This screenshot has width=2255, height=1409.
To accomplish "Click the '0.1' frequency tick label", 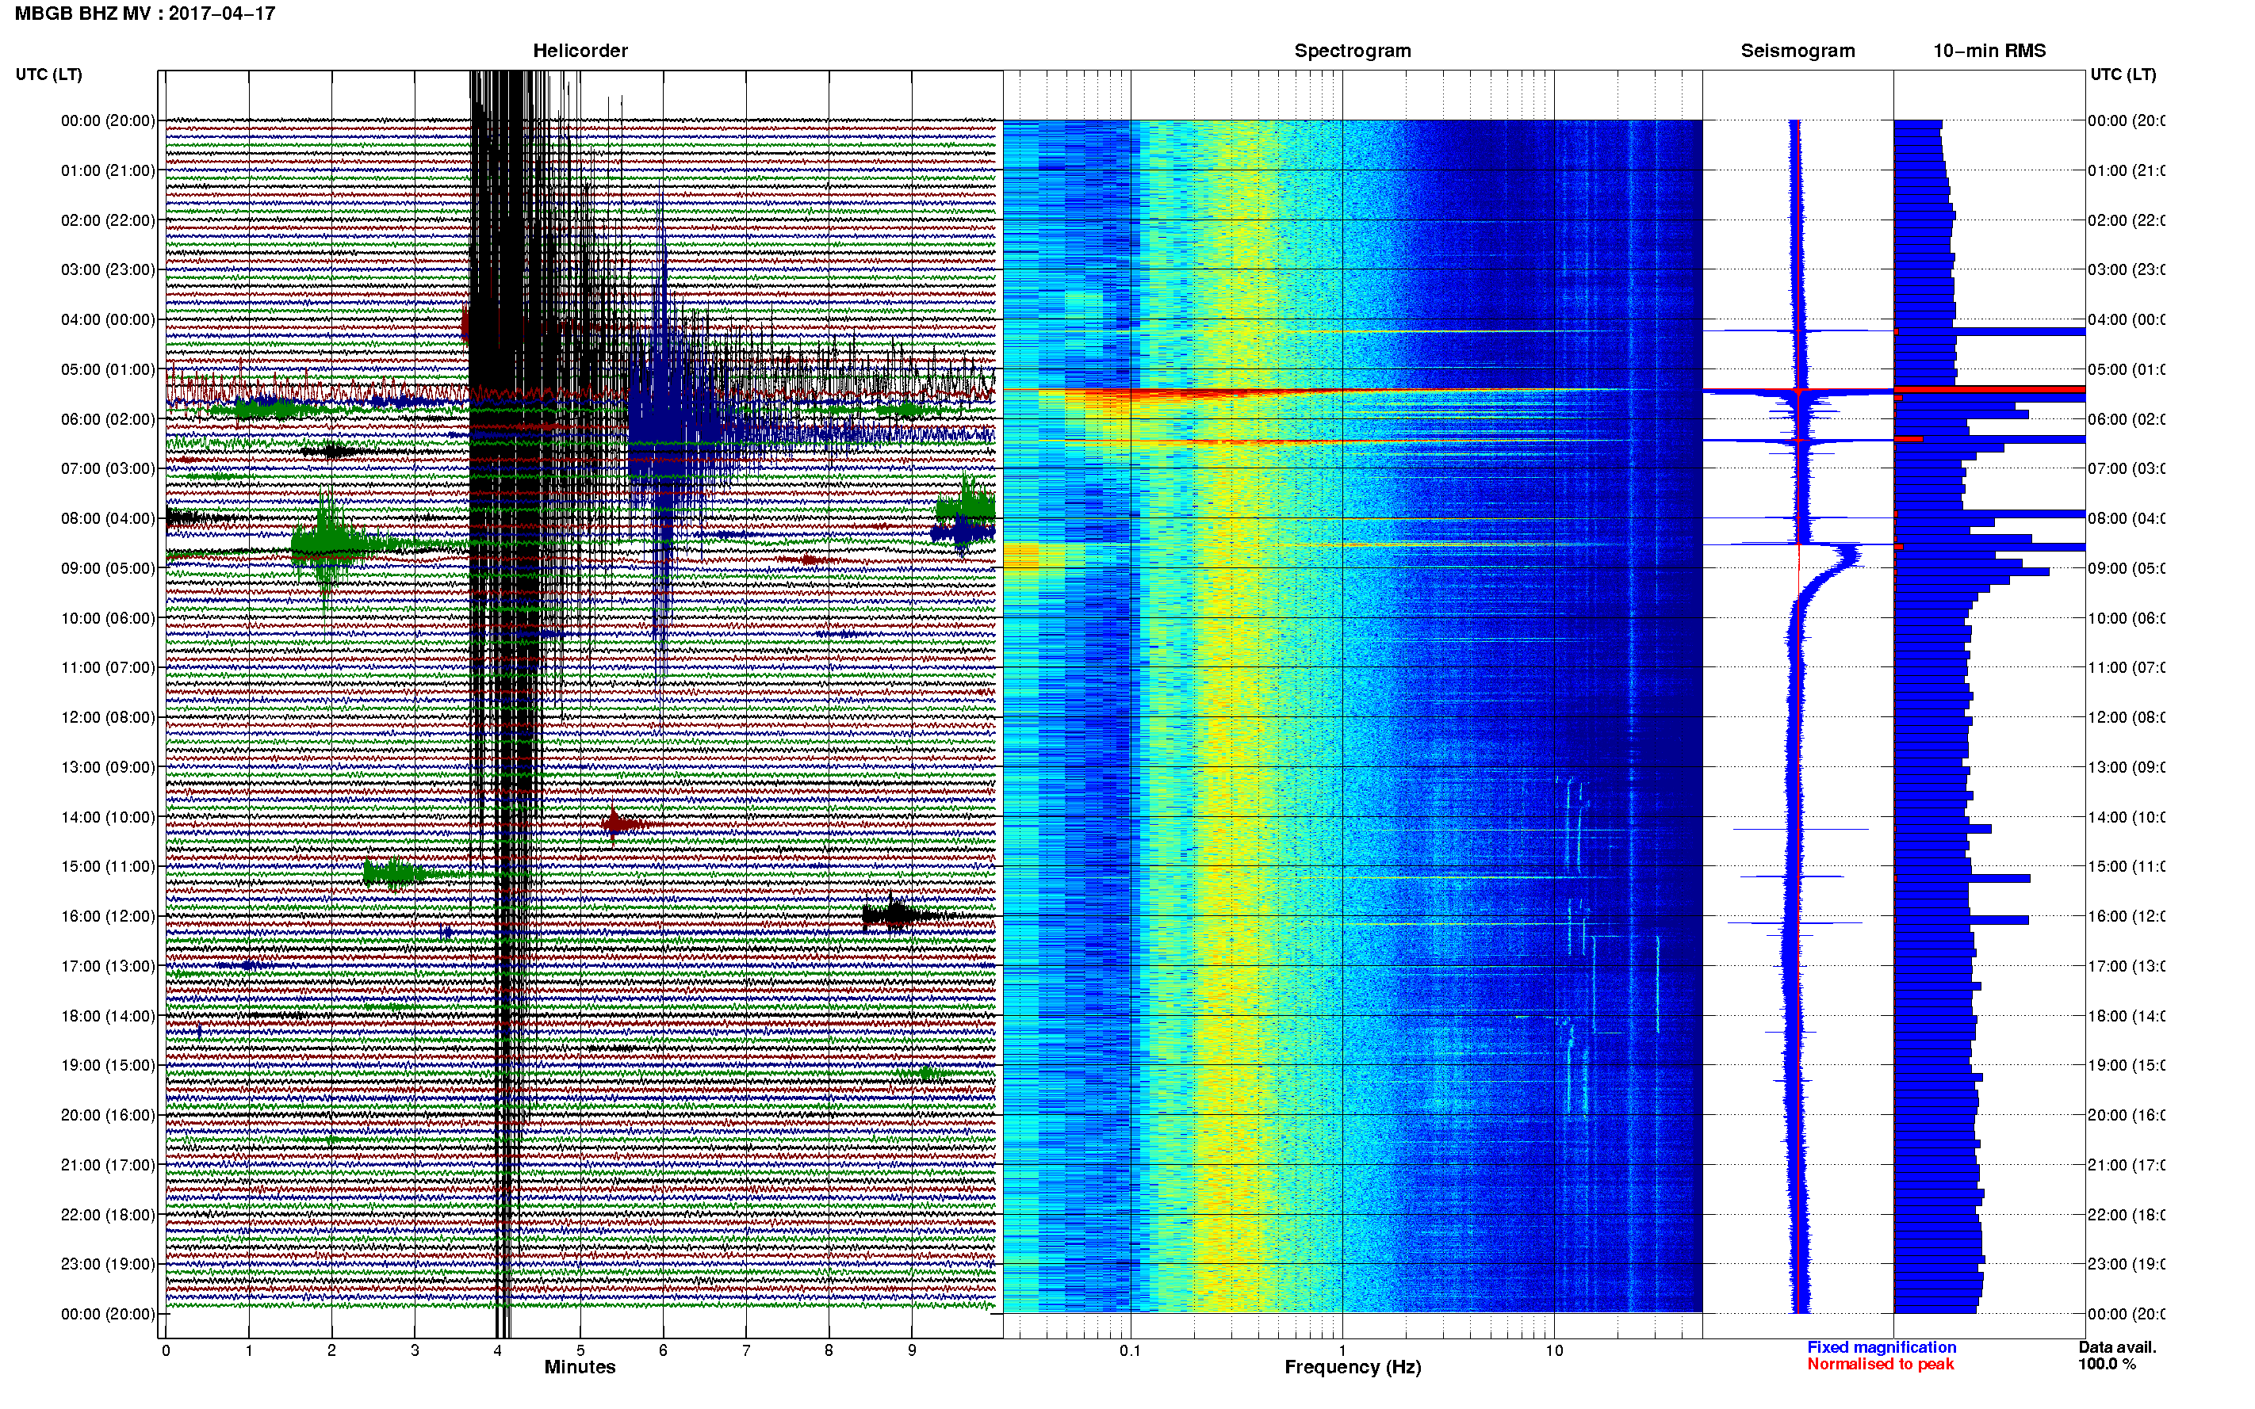I will 1130,1350.
